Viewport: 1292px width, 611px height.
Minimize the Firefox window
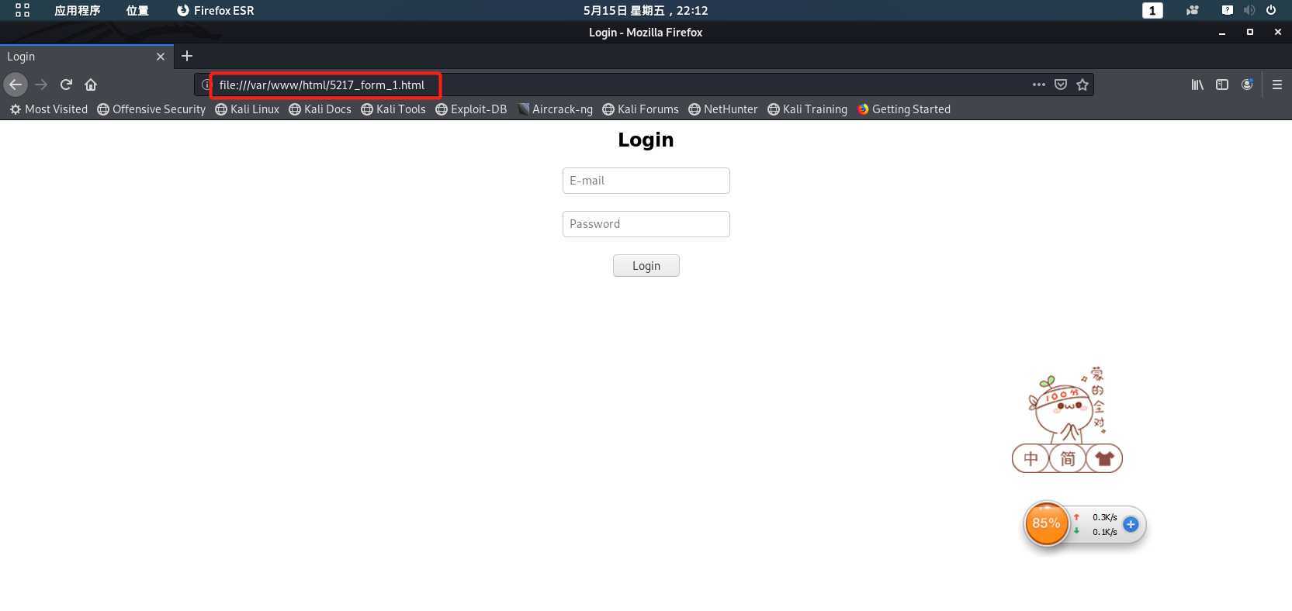point(1222,33)
